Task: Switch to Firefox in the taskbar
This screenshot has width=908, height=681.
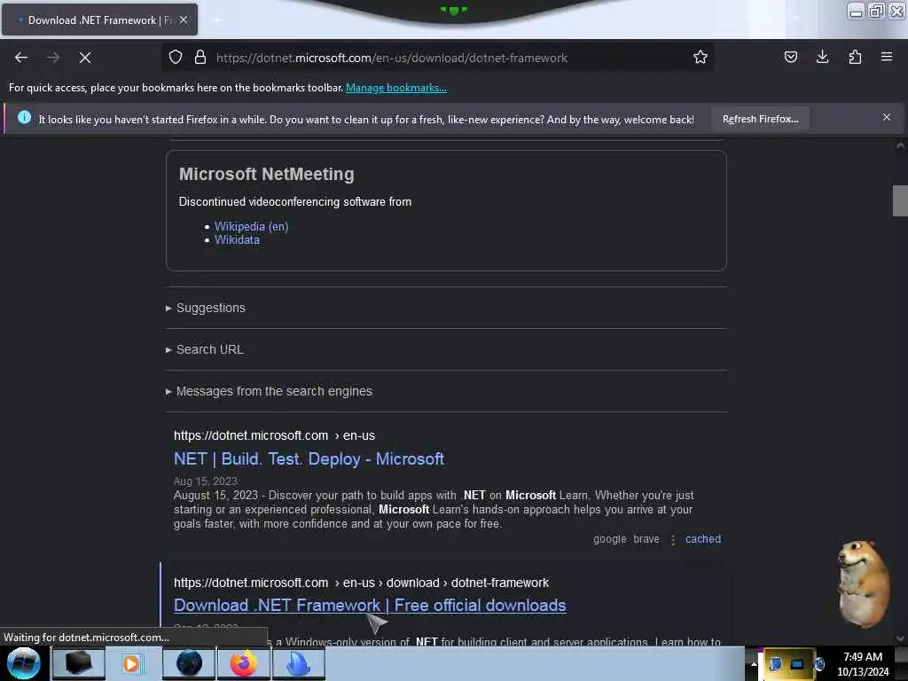Action: (x=244, y=663)
